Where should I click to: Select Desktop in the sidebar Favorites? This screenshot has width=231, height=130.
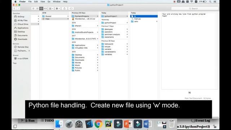tap(21, 32)
